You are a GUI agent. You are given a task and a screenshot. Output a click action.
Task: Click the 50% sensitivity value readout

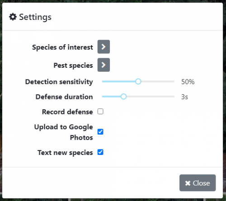pos(188,82)
